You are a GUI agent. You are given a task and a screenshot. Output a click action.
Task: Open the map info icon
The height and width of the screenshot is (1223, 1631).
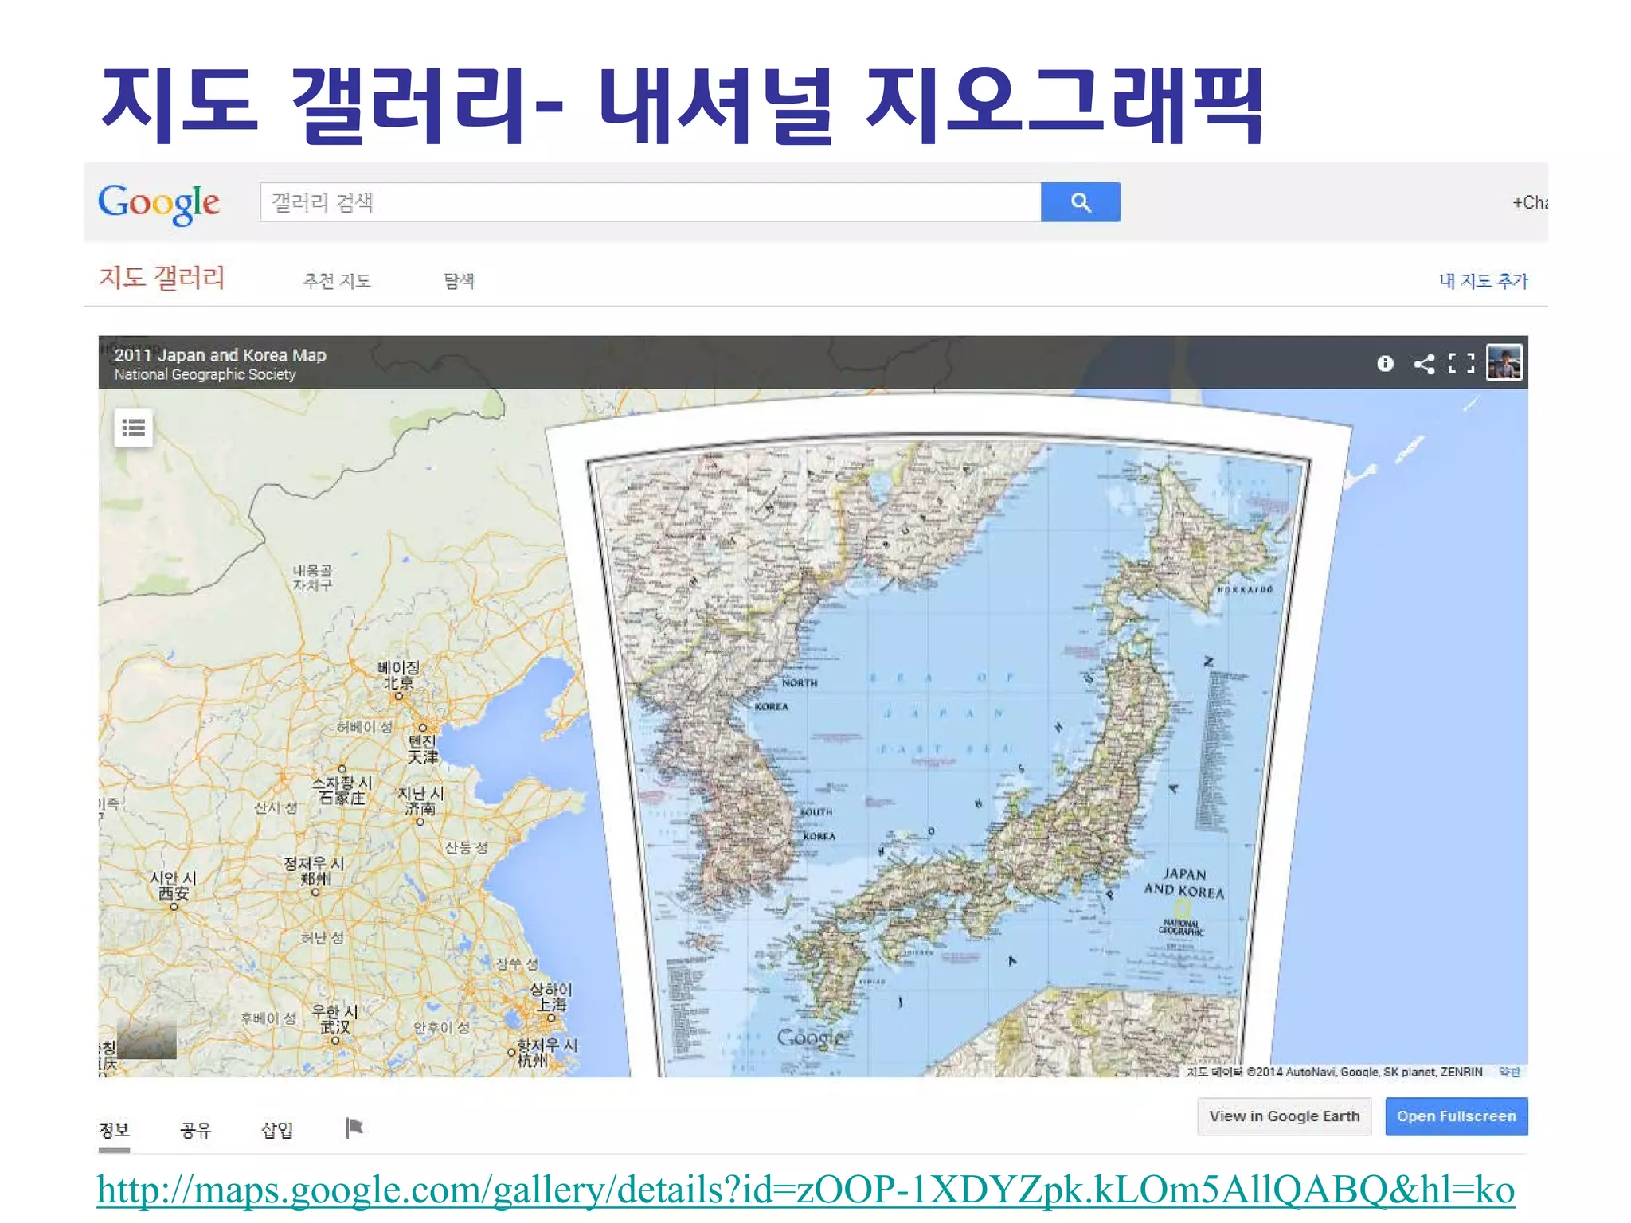tap(1385, 364)
